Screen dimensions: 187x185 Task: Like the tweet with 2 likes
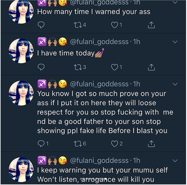click(x=115, y=143)
